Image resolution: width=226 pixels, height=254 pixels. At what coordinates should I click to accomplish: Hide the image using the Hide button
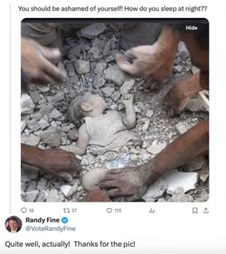(x=192, y=28)
